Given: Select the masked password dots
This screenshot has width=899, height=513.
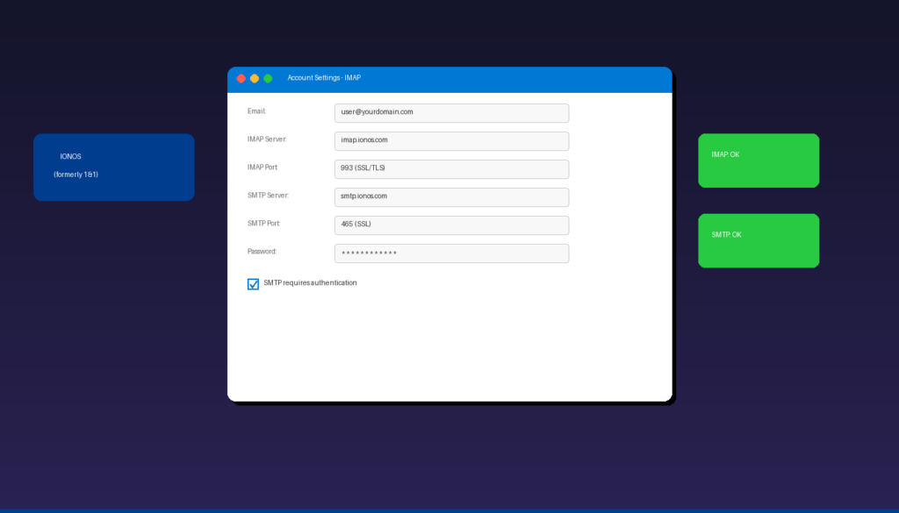Looking at the screenshot, I should 369,253.
